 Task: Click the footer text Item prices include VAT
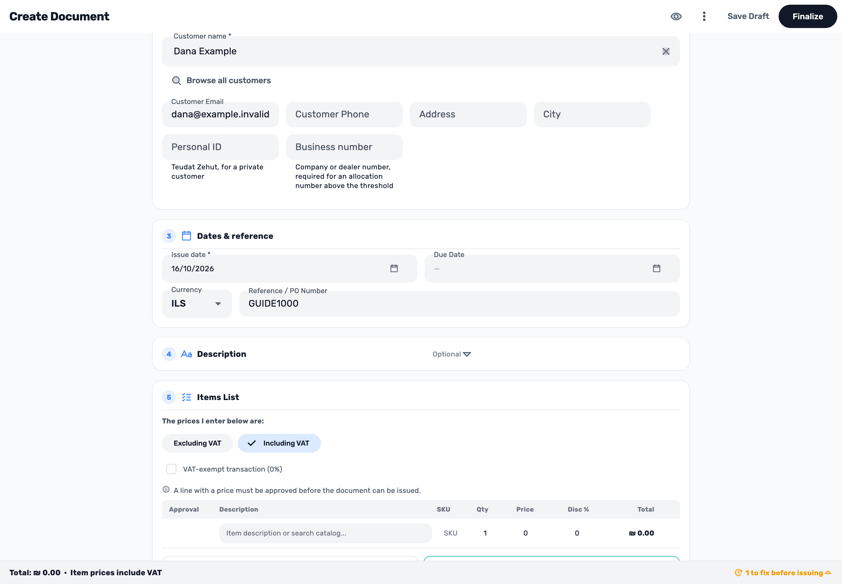click(116, 573)
